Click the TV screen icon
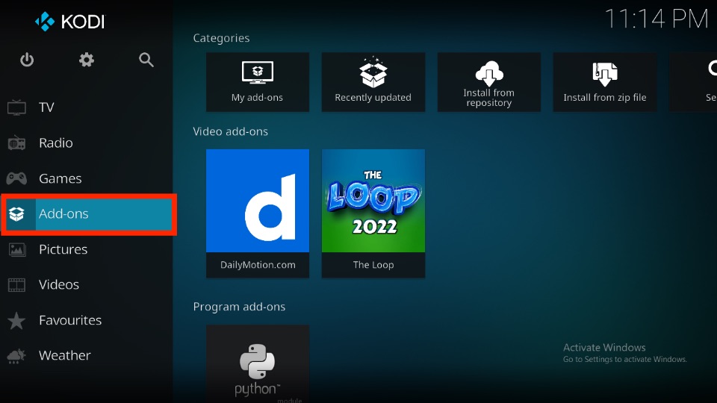This screenshot has width=717, height=403. point(17,107)
